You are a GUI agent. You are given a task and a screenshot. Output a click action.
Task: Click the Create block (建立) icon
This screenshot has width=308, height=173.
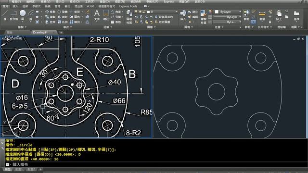tap(193, 12)
